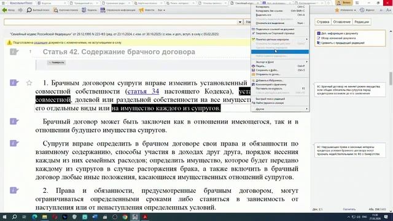Click info icon beside paragraph 1 Брачным договором
The width and height of the screenshot is (393, 221).
(x=14, y=83)
